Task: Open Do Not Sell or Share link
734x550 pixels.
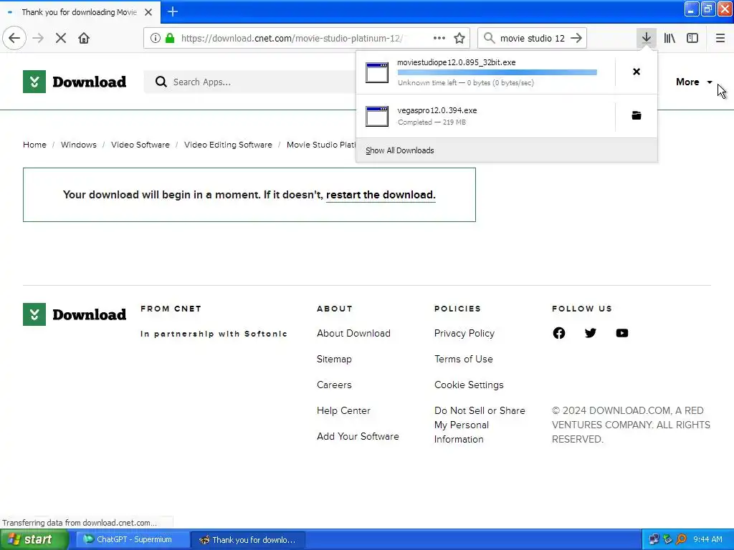Action: click(480, 425)
